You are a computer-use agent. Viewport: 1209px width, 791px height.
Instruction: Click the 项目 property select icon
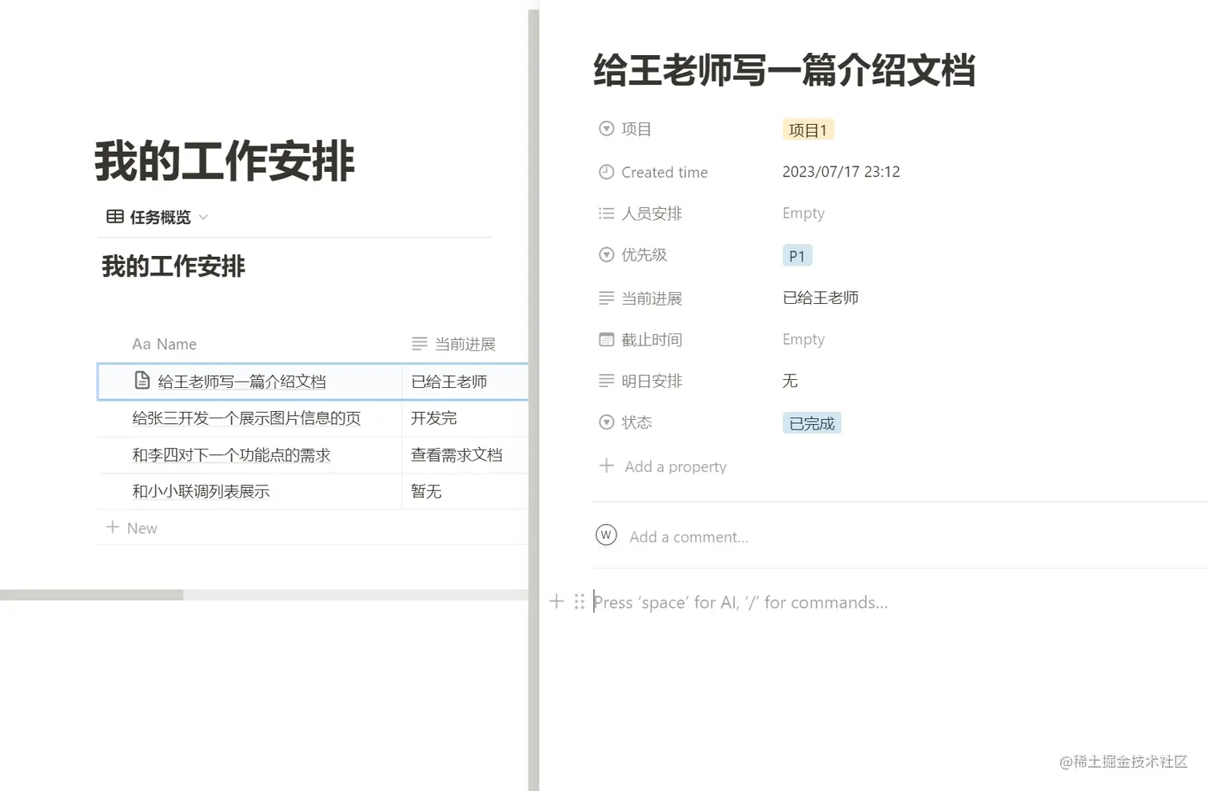click(606, 129)
